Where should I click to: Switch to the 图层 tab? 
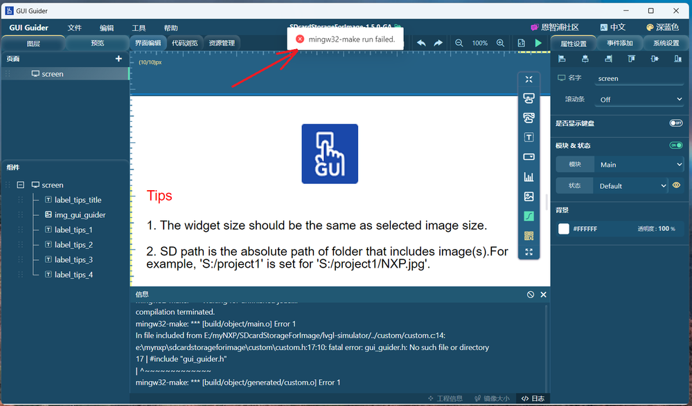click(x=33, y=43)
